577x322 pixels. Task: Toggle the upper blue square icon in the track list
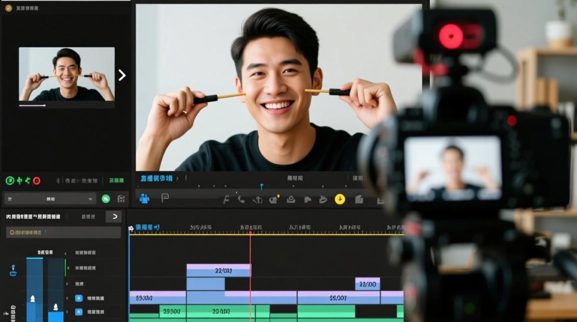[x=79, y=298]
